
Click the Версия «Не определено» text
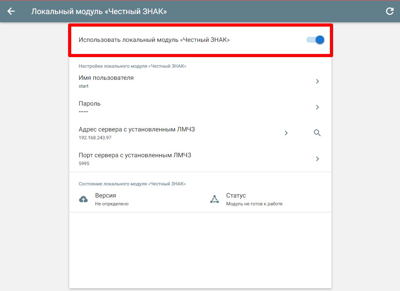112,204
